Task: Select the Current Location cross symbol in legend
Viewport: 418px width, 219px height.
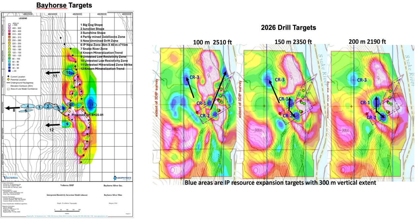Action: (9, 77)
